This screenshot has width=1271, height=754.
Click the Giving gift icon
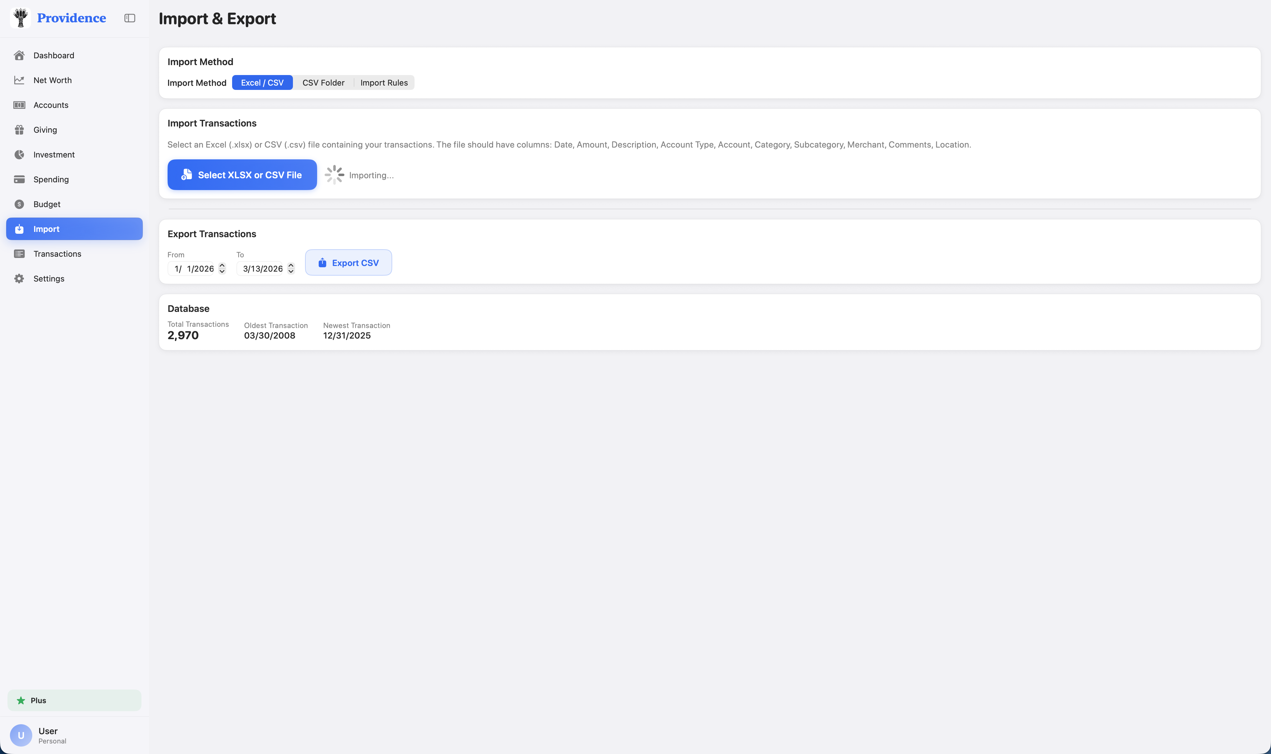pyautogui.click(x=19, y=130)
